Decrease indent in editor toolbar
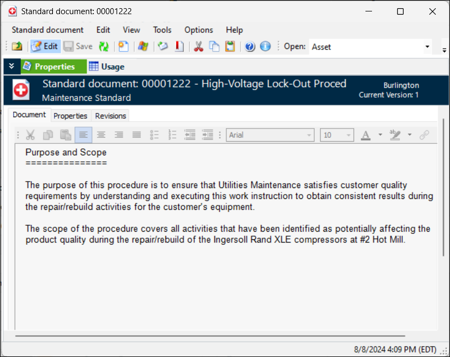 tap(190, 135)
